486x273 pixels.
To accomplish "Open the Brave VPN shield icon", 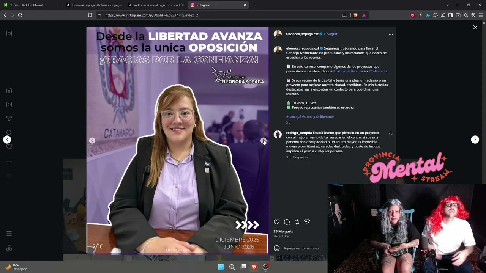I will point(473,15).
